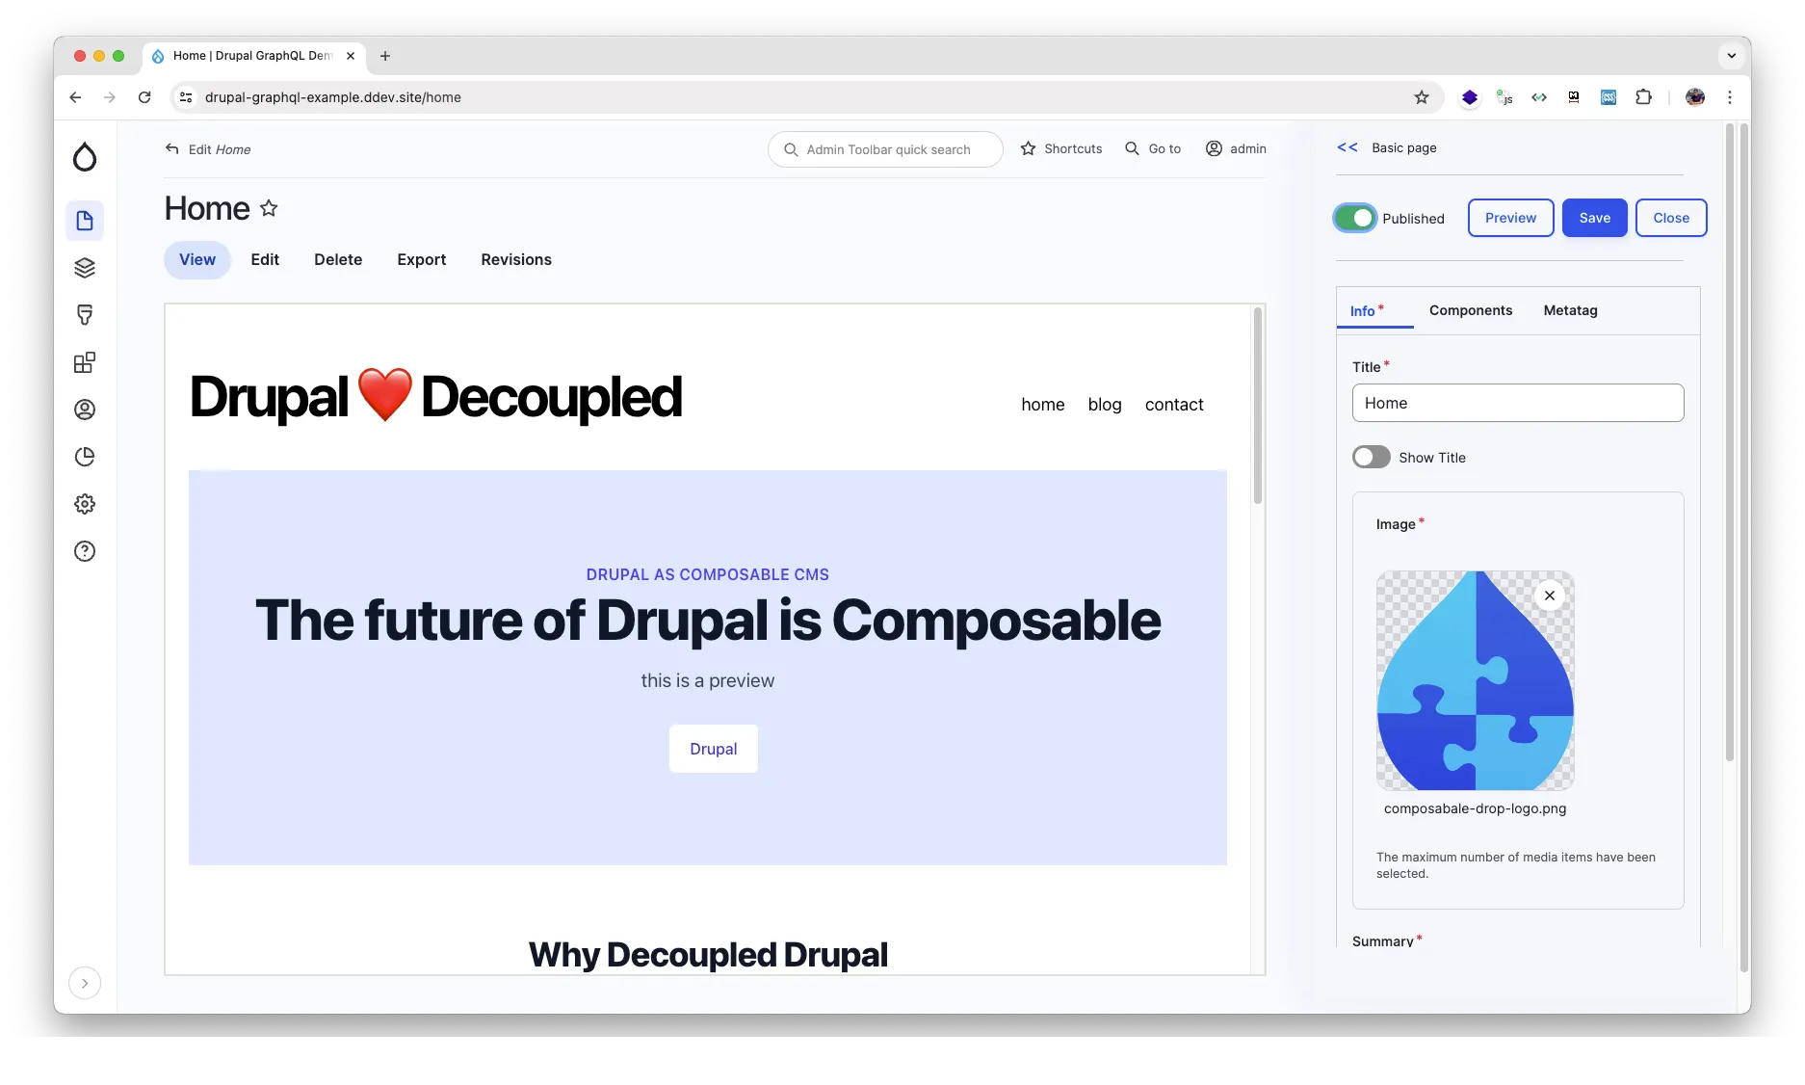The image size is (1805, 1085).
Task: Open the tab search dropdown arrow
Action: (1732, 56)
